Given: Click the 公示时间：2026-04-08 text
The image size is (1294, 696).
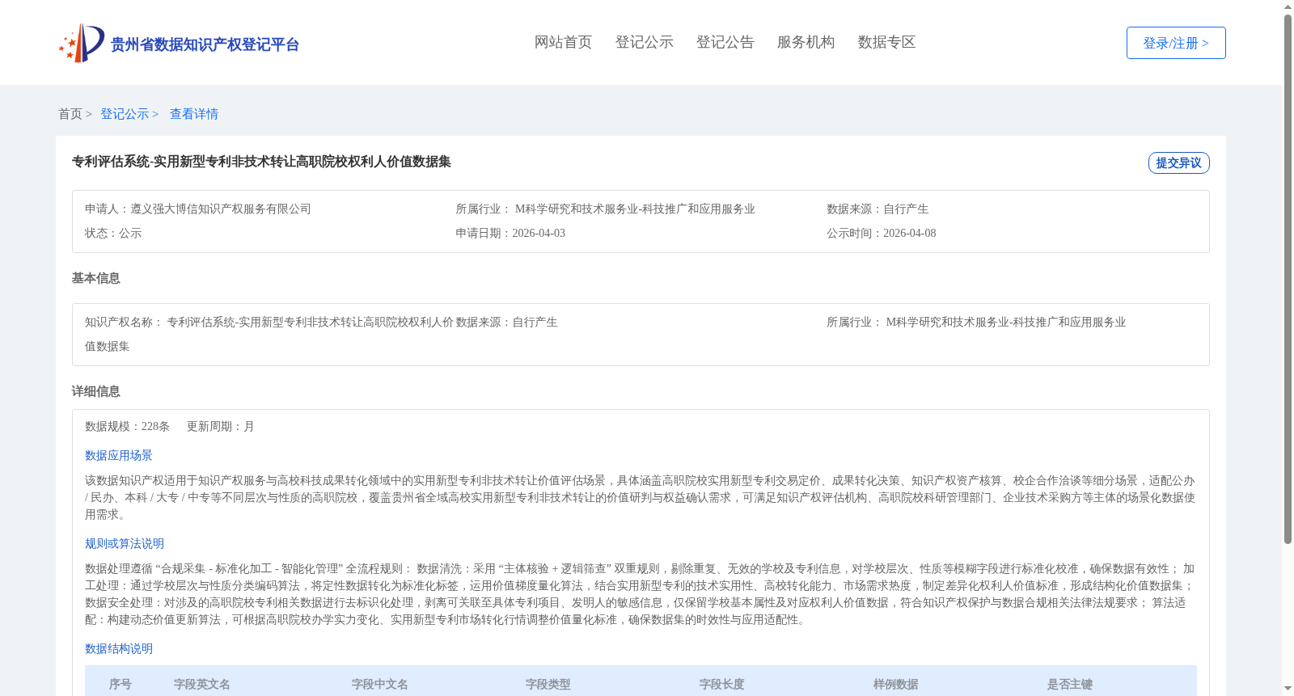Looking at the screenshot, I should pos(882,233).
